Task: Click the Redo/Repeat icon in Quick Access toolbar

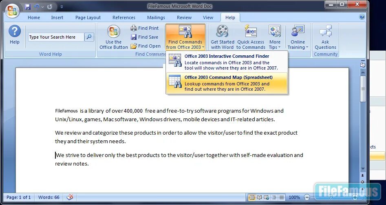Action: coord(50,7)
